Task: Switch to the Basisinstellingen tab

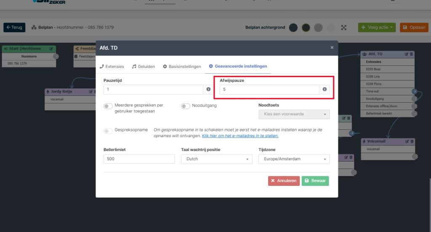Action: pos(182,67)
